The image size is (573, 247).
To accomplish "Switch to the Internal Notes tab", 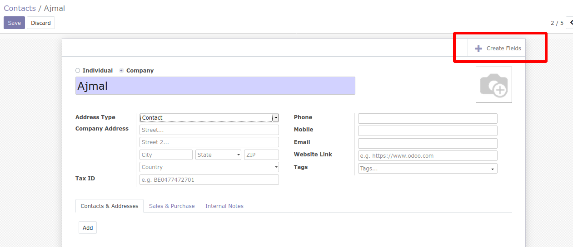I will pyautogui.click(x=224, y=206).
